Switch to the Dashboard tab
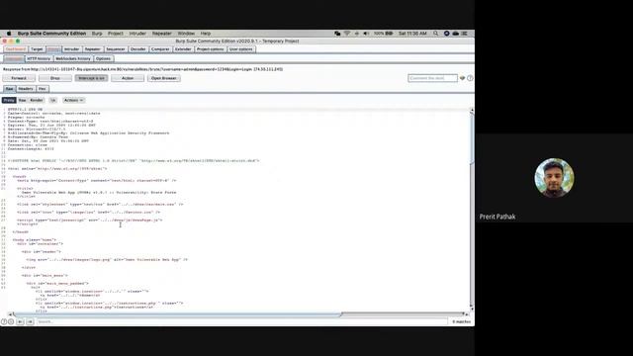The image size is (633, 356). pos(16,49)
